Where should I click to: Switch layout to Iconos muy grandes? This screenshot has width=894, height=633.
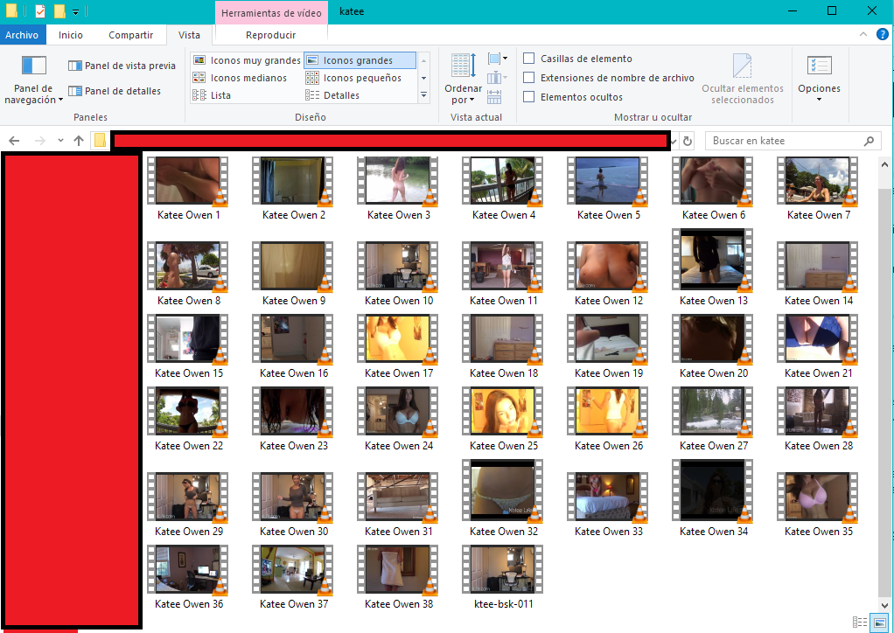coord(247,60)
